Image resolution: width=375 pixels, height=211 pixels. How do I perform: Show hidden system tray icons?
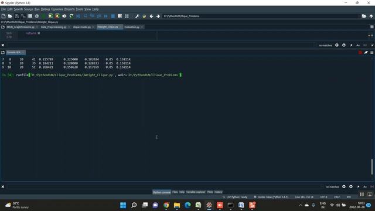pos(301,205)
